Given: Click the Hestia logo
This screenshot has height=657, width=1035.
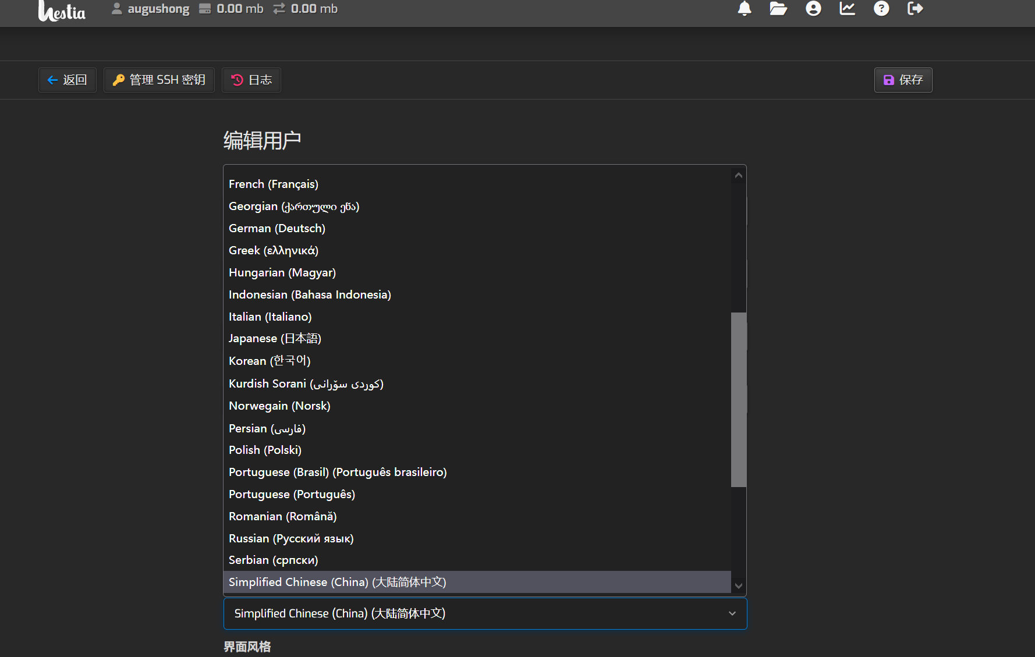Looking at the screenshot, I should click(x=62, y=10).
